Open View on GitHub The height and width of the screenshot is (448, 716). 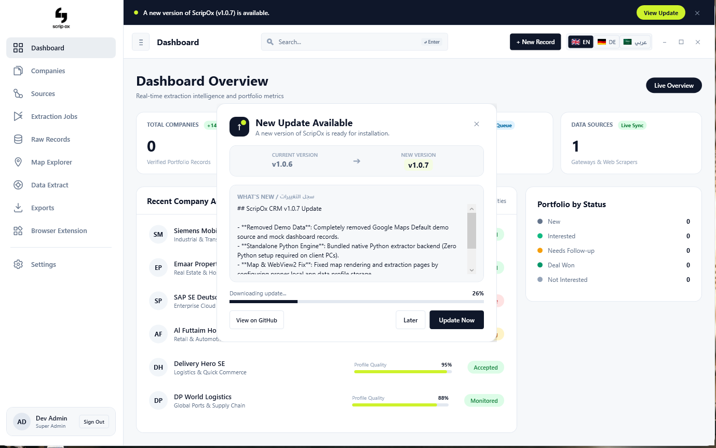256,320
